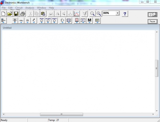Save the circuit with floppy disk icon

(16, 14)
